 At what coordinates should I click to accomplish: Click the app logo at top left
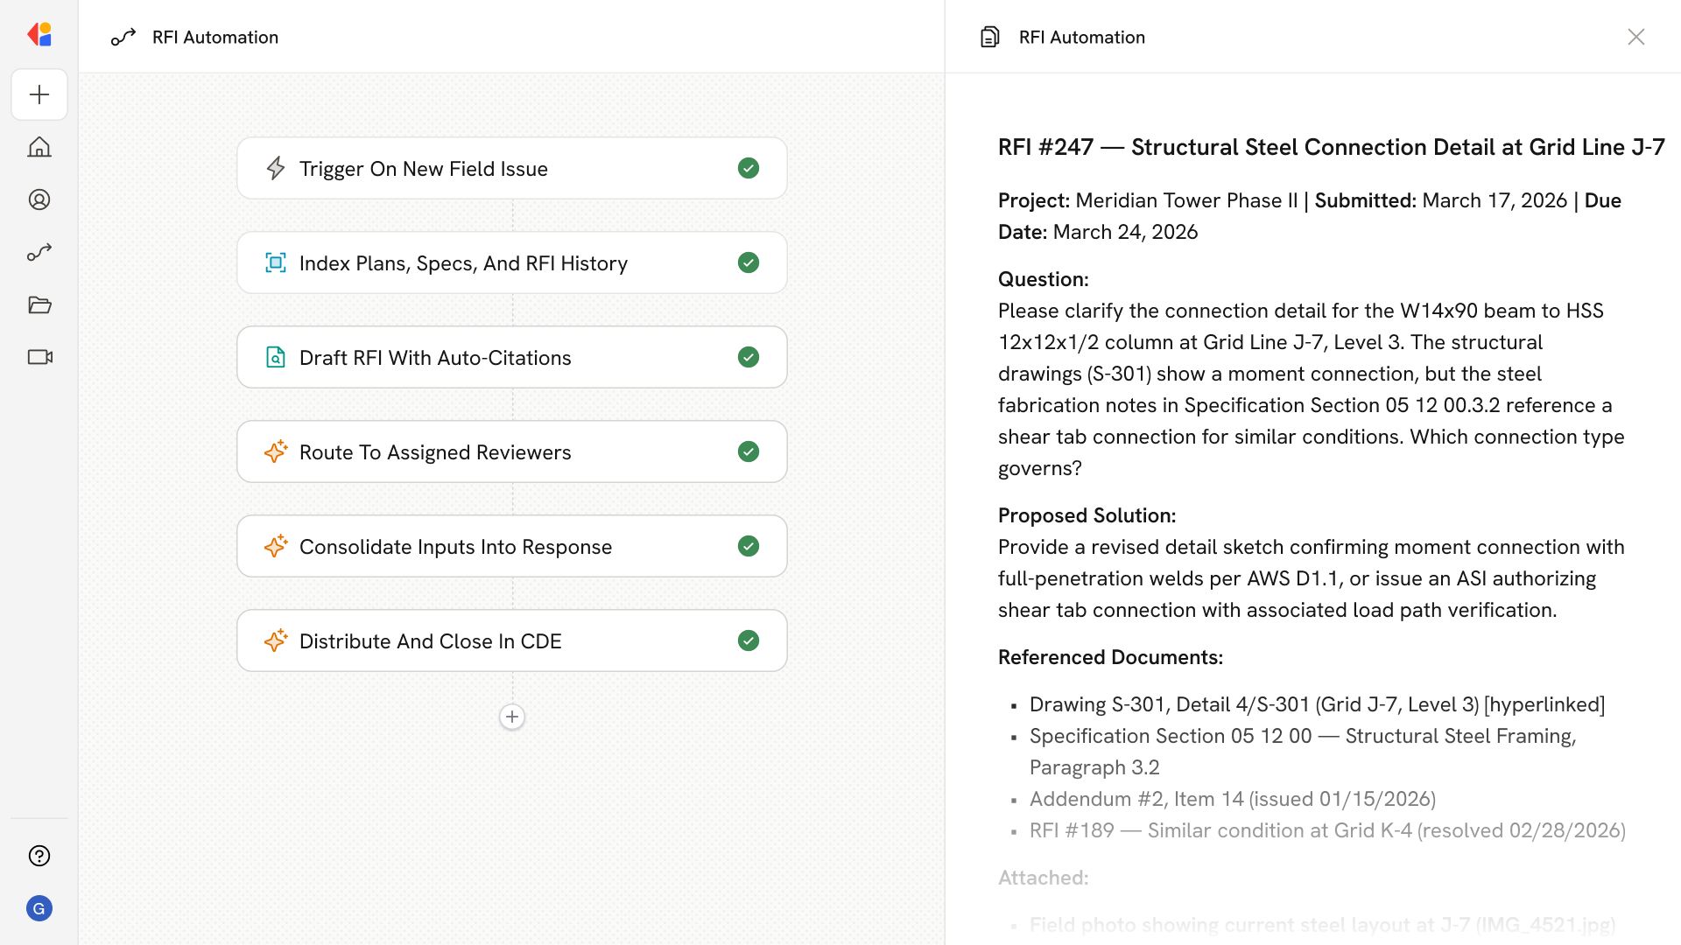pyautogui.click(x=39, y=35)
